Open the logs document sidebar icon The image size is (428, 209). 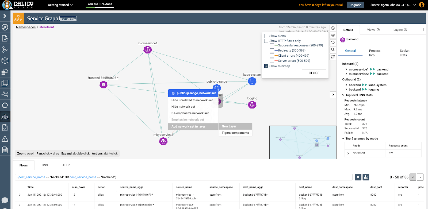[x=5, y=150]
